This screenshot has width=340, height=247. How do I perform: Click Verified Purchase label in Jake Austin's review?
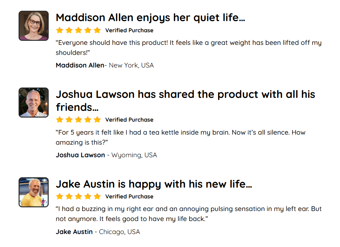pos(129,197)
